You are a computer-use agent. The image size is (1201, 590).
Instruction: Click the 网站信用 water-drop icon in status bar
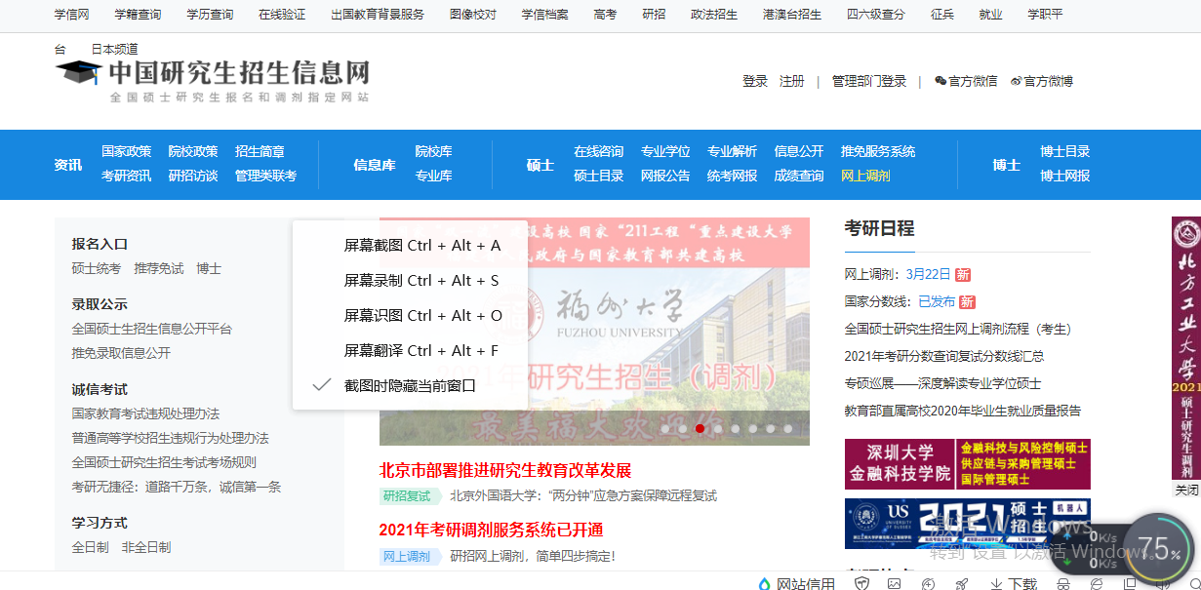764,583
